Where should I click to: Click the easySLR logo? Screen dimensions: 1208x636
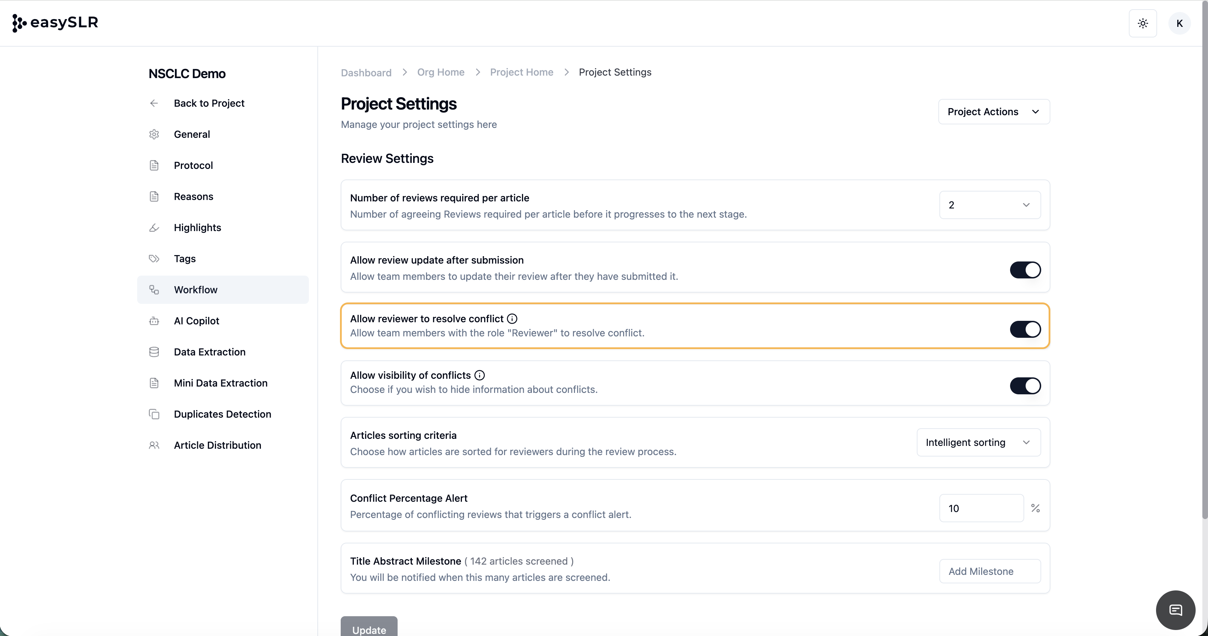(x=55, y=23)
